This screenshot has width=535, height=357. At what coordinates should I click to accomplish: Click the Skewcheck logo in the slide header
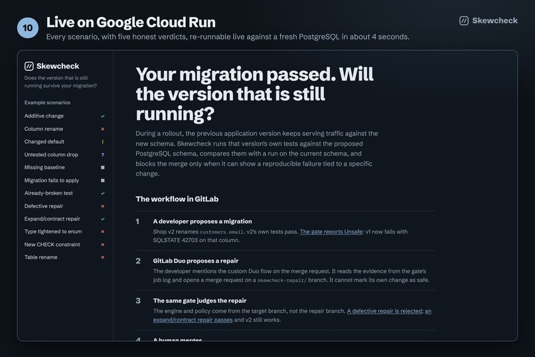(489, 21)
